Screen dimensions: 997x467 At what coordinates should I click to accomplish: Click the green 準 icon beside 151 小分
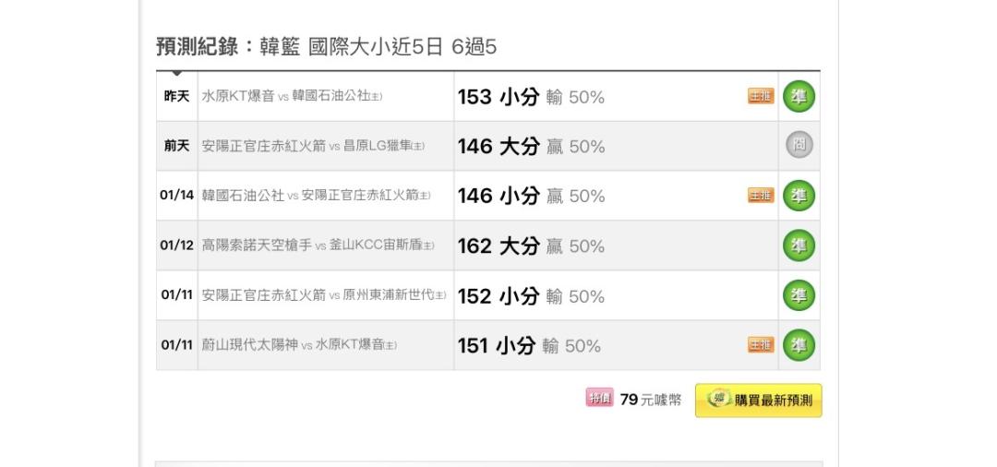click(x=799, y=345)
